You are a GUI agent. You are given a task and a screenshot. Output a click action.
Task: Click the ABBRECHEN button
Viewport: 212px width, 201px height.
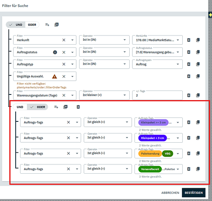click(170, 193)
